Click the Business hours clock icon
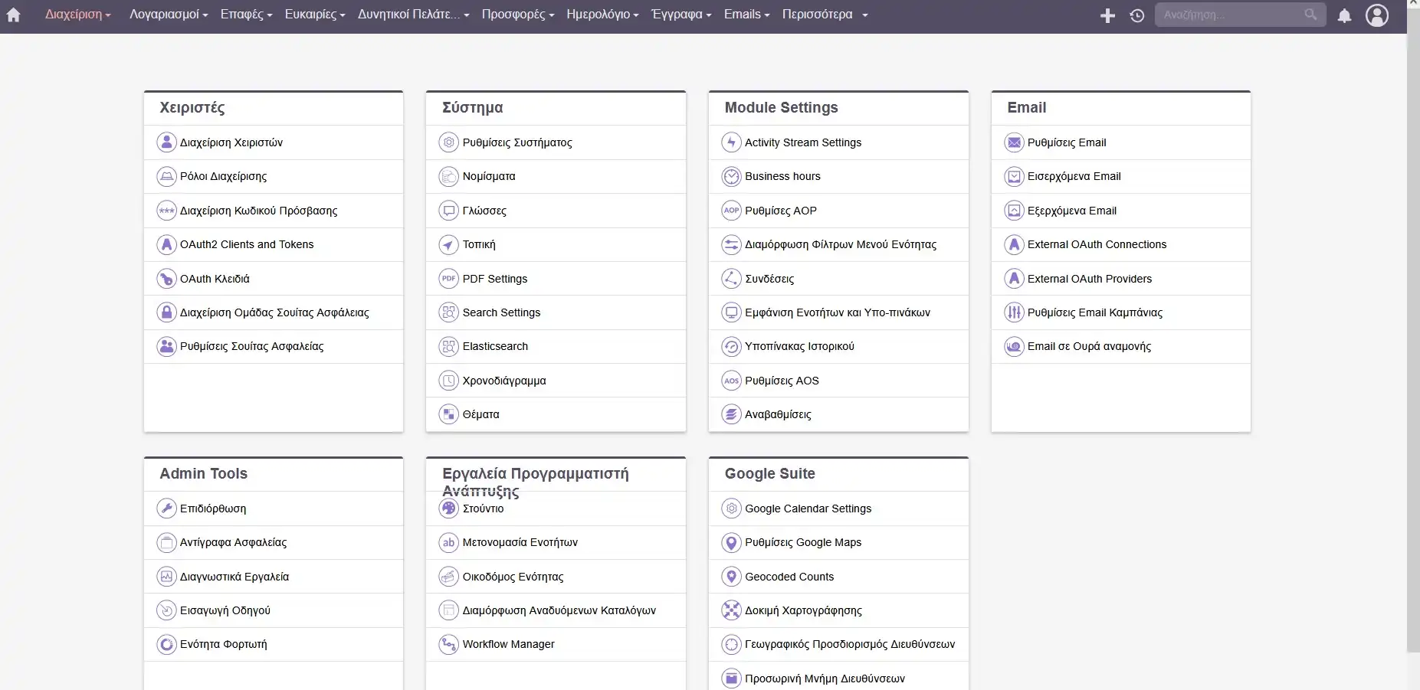 pos(731,176)
